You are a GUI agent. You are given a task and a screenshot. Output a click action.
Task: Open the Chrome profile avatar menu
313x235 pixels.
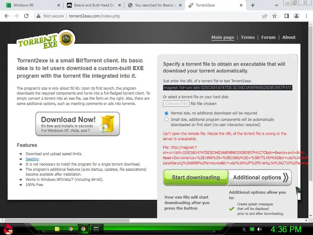pyautogui.click(x=296, y=16)
